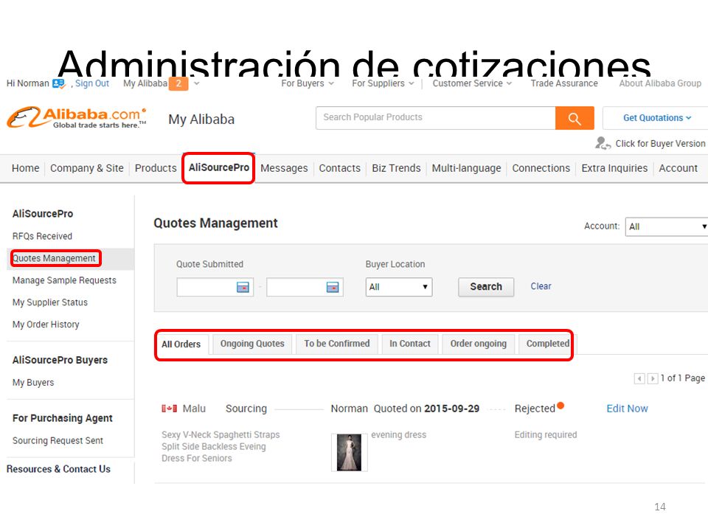Open the Get Quotations dropdown
The width and height of the screenshot is (708, 531).
click(657, 118)
